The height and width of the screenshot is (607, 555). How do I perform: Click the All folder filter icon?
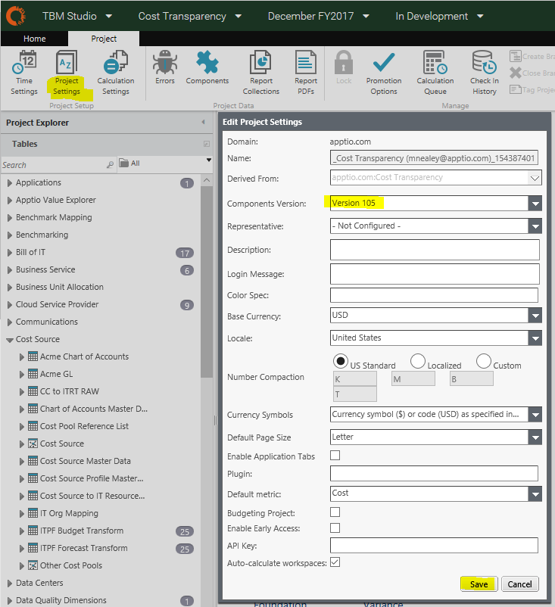(x=123, y=163)
